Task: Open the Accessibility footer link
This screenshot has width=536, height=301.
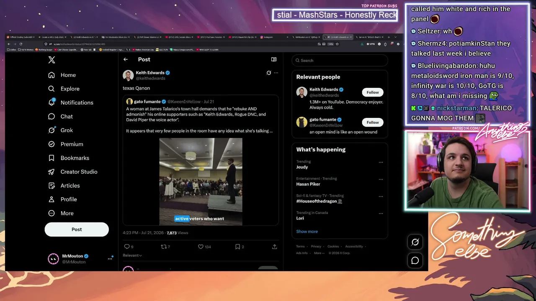Action: (354, 247)
